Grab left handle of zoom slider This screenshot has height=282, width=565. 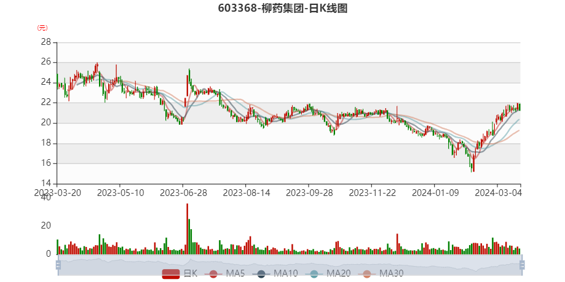(x=58, y=265)
